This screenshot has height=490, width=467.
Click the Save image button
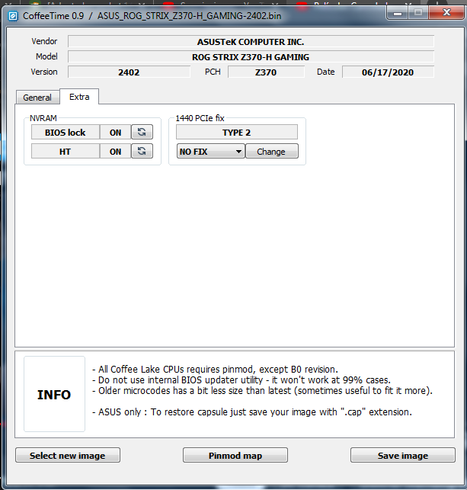pos(403,455)
